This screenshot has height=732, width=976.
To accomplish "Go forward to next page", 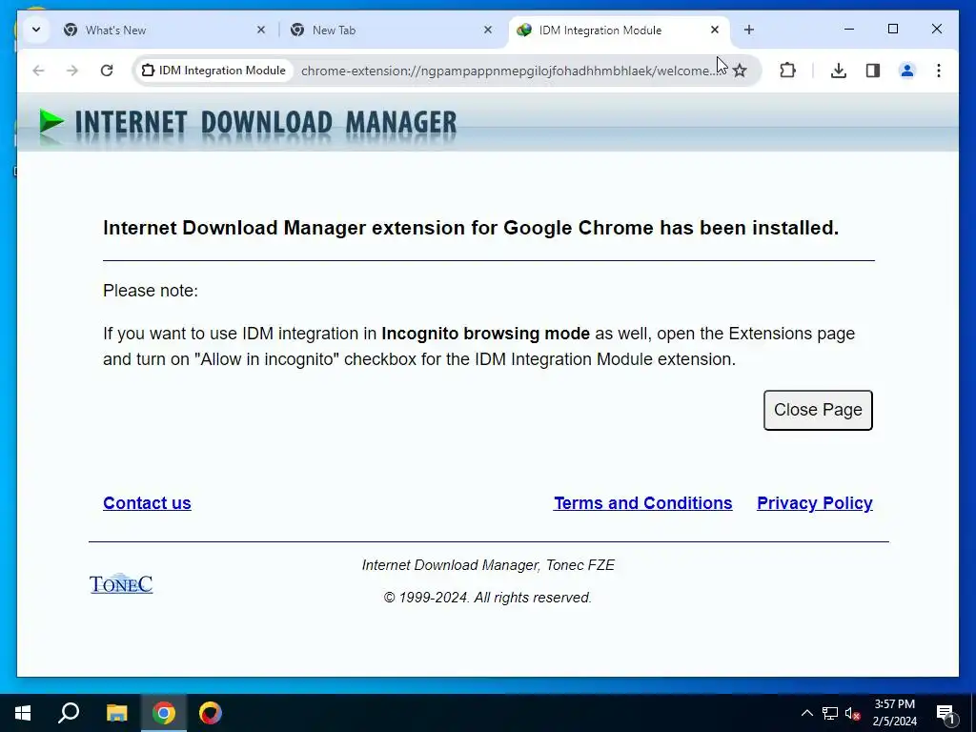I will click(x=72, y=71).
